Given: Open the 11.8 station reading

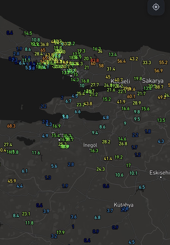Looking at the screenshot, I should coord(29,223).
